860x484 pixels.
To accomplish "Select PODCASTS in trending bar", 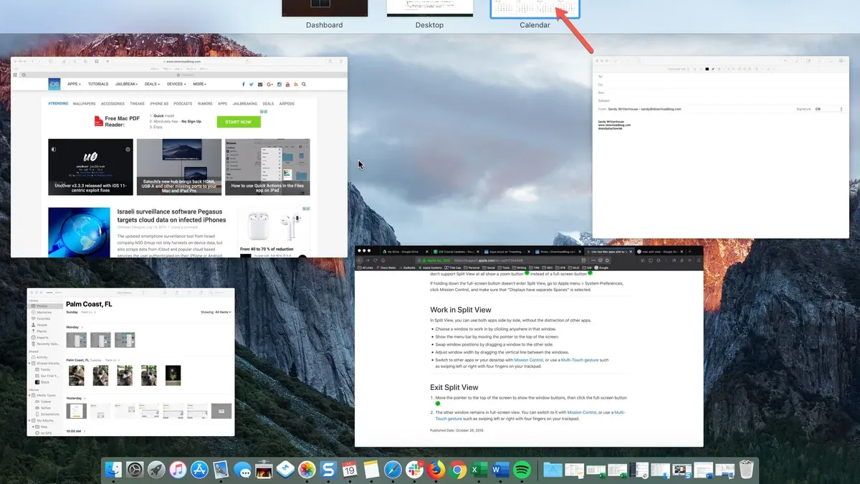I will click(183, 103).
